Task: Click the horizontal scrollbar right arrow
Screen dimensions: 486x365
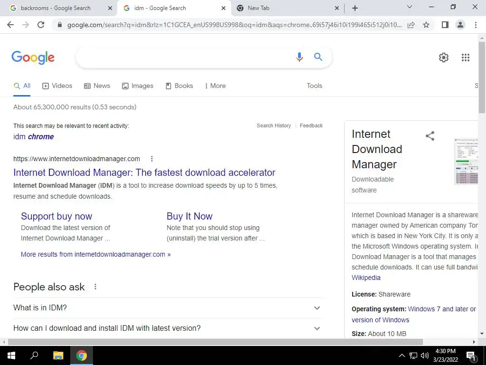Action: [474, 342]
